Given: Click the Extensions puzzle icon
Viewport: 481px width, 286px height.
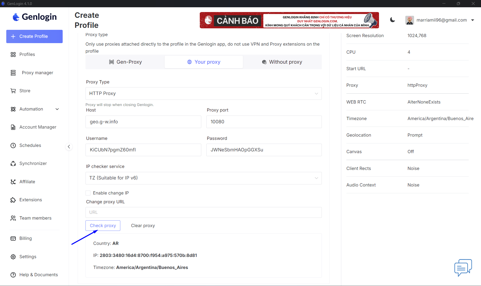Looking at the screenshot, I should click(13, 200).
